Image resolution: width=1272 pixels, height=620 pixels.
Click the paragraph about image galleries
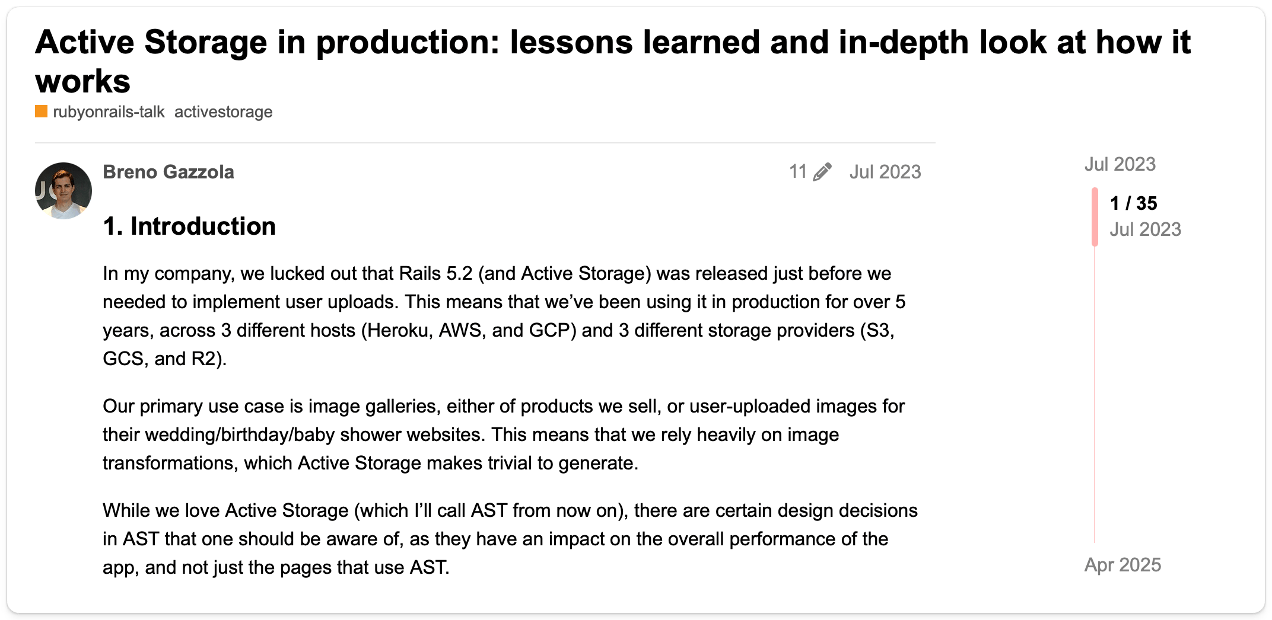(503, 434)
